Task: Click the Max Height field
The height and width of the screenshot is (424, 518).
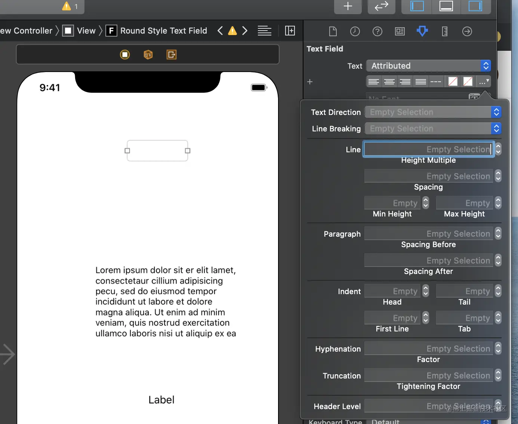Action: click(465, 203)
